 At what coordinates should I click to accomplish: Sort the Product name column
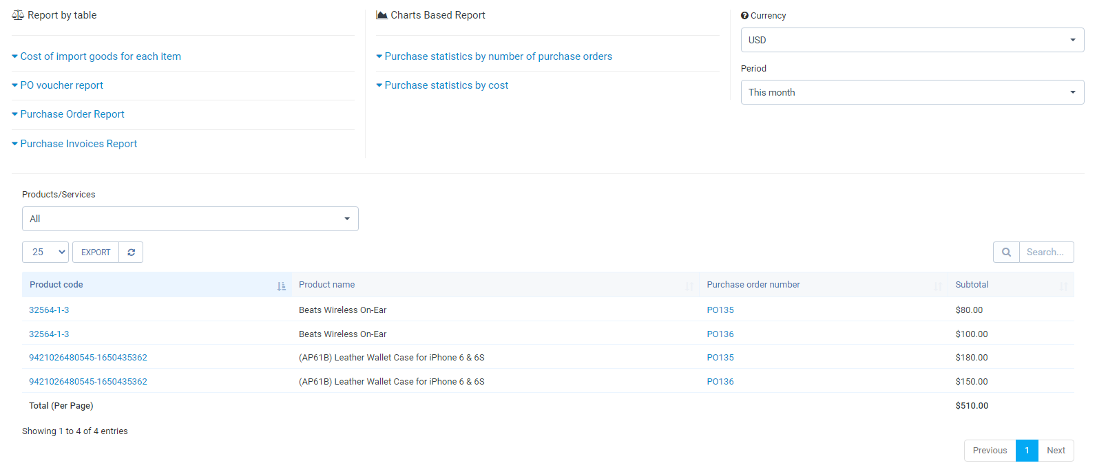tap(689, 286)
